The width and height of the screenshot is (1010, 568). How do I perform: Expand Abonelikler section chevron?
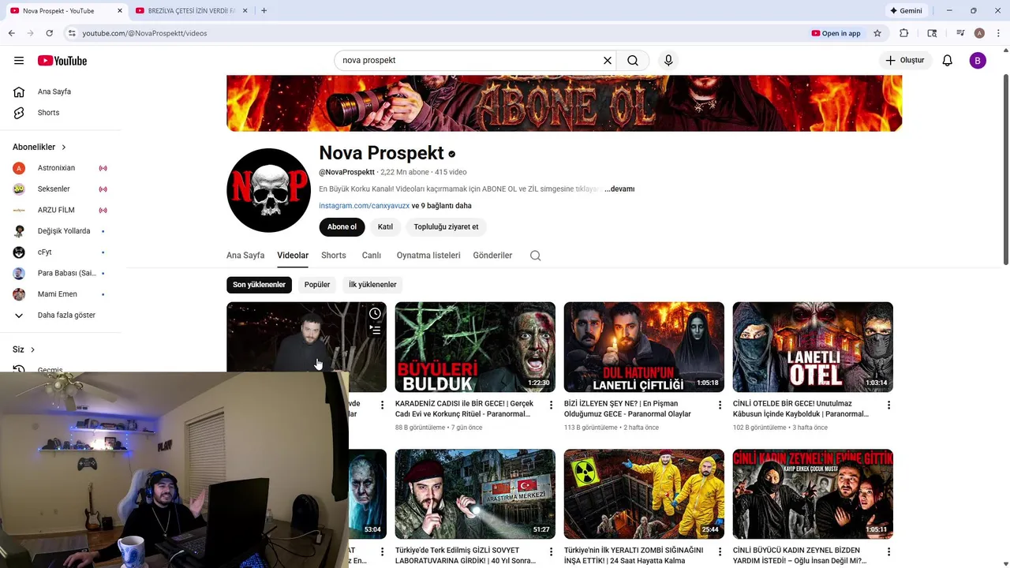[x=64, y=148]
